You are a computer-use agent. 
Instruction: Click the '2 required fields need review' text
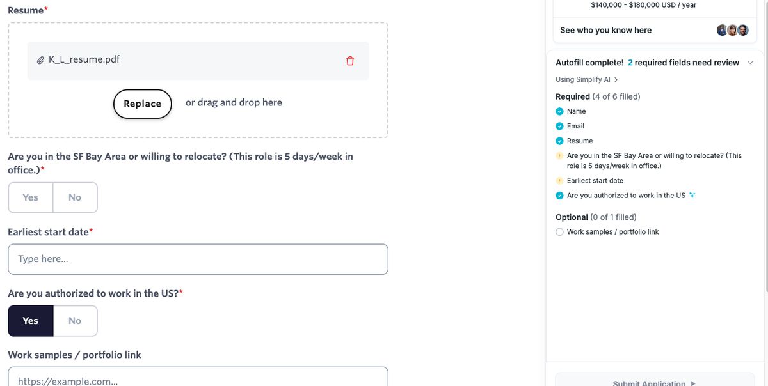coord(683,63)
